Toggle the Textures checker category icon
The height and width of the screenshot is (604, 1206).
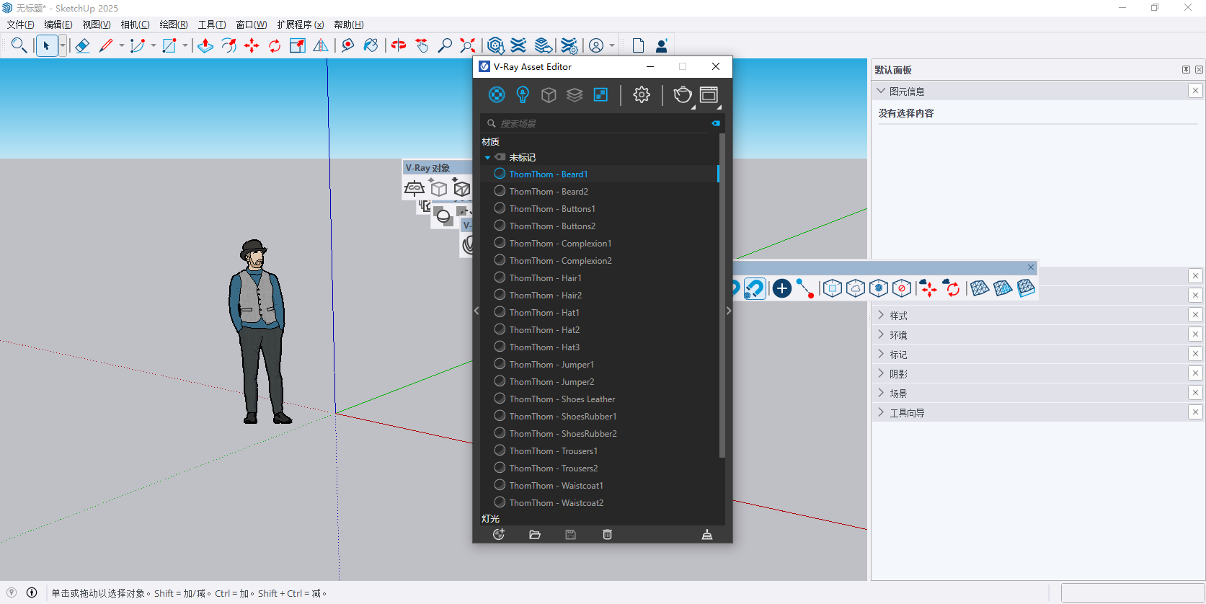[x=600, y=94]
